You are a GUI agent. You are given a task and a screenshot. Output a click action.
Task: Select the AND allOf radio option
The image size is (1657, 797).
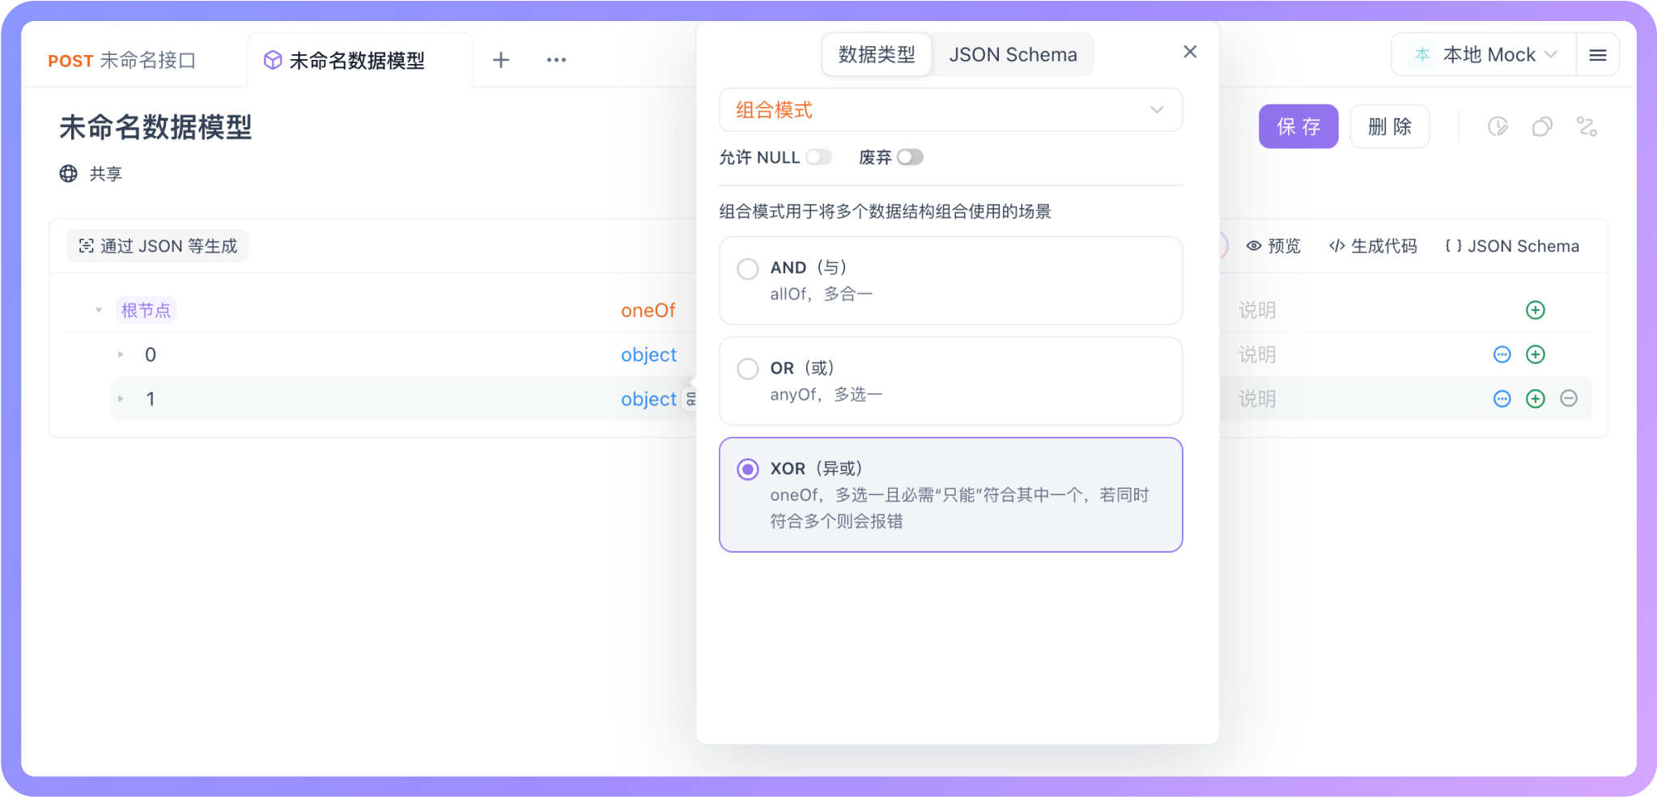click(747, 269)
